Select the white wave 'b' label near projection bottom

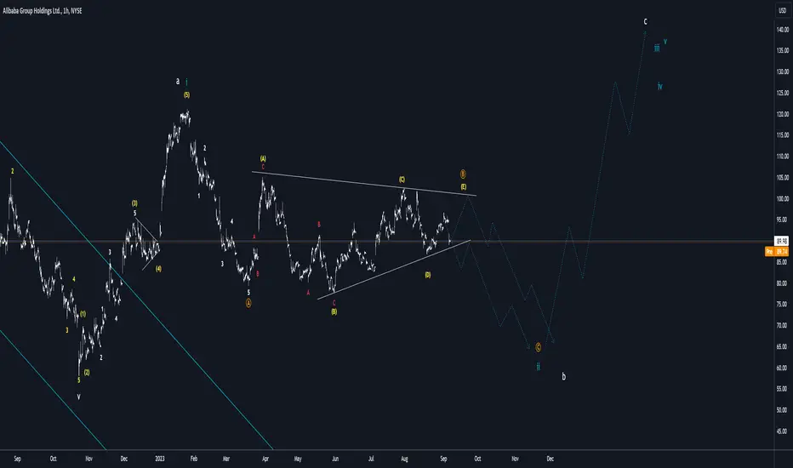[x=563, y=376]
